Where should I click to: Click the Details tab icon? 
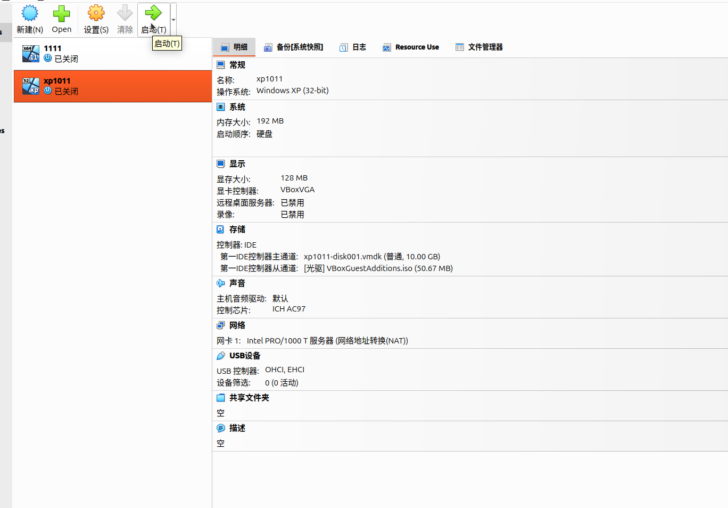coord(225,47)
